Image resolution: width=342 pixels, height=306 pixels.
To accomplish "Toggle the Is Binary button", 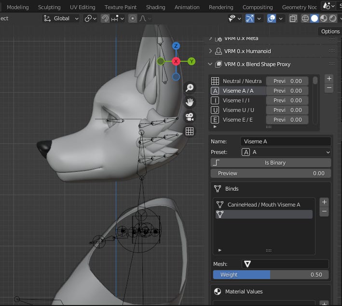I will tap(271, 163).
